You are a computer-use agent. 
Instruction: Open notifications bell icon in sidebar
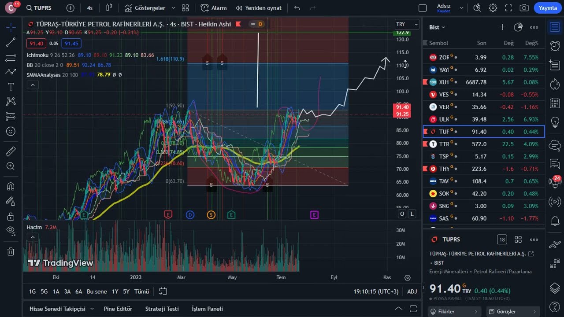(x=555, y=220)
